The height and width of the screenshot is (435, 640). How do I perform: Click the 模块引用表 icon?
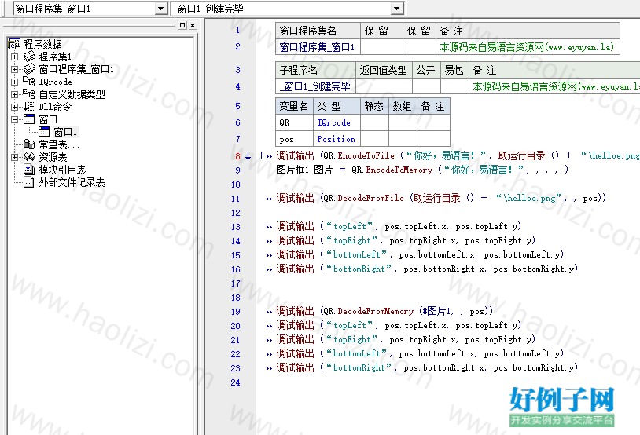click(29, 169)
